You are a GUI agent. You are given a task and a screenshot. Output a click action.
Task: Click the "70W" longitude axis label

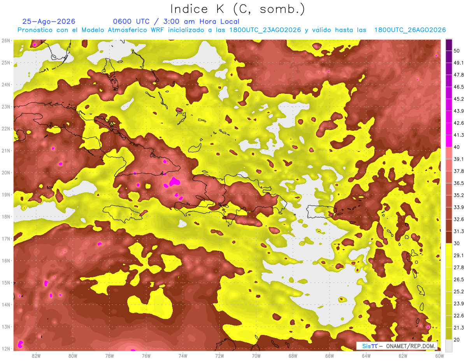tap(256, 356)
